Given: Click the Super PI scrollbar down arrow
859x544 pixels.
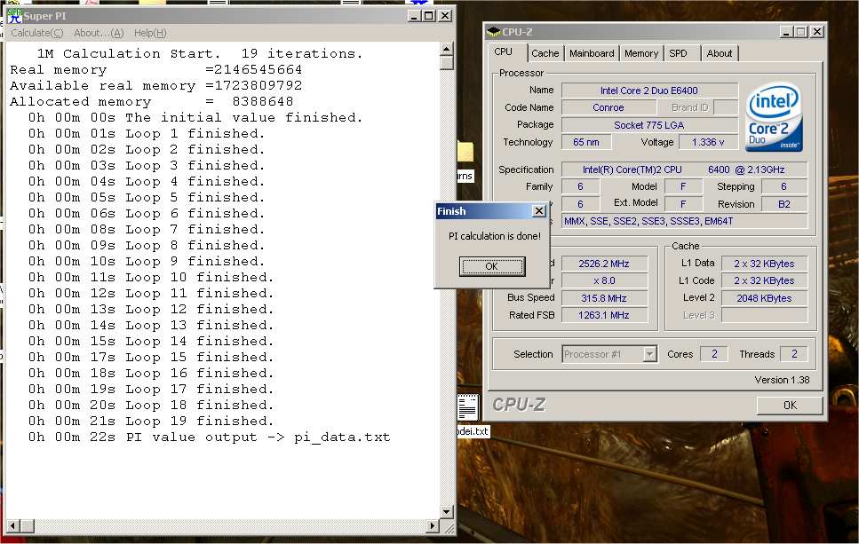Looking at the screenshot, I should 447,511.
